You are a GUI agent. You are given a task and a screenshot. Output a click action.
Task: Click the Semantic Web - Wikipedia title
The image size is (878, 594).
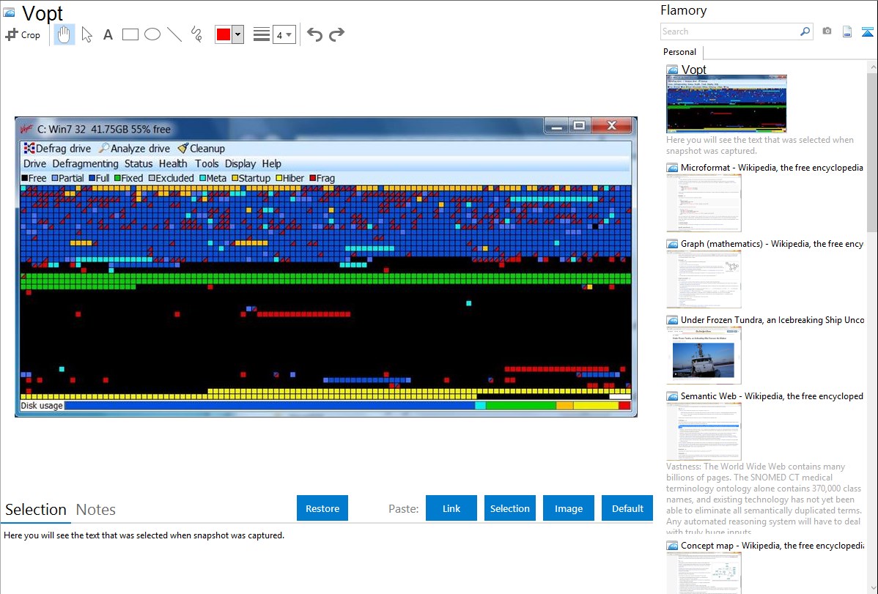pyautogui.click(x=772, y=396)
